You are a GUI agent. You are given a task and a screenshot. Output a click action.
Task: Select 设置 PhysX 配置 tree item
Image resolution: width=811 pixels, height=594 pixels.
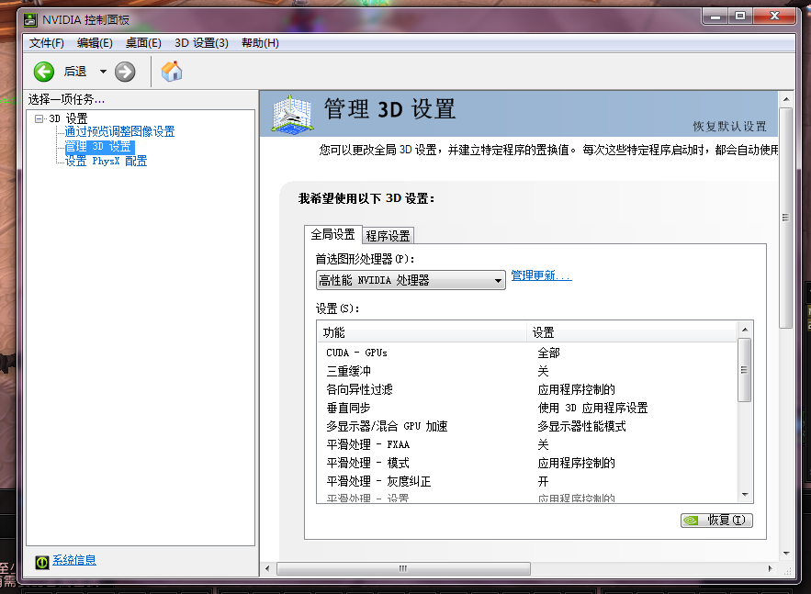pos(106,162)
